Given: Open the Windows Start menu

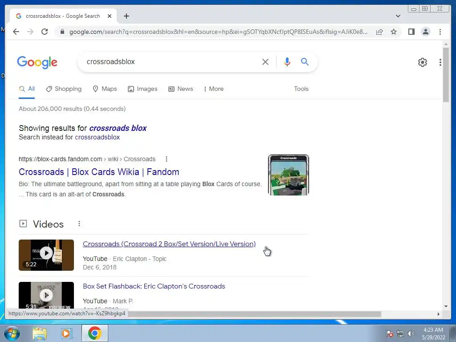Looking at the screenshot, I should coord(11,333).
